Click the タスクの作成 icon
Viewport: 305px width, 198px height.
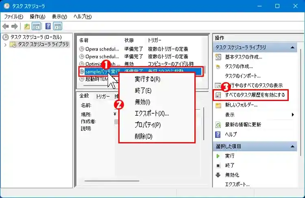218,67
